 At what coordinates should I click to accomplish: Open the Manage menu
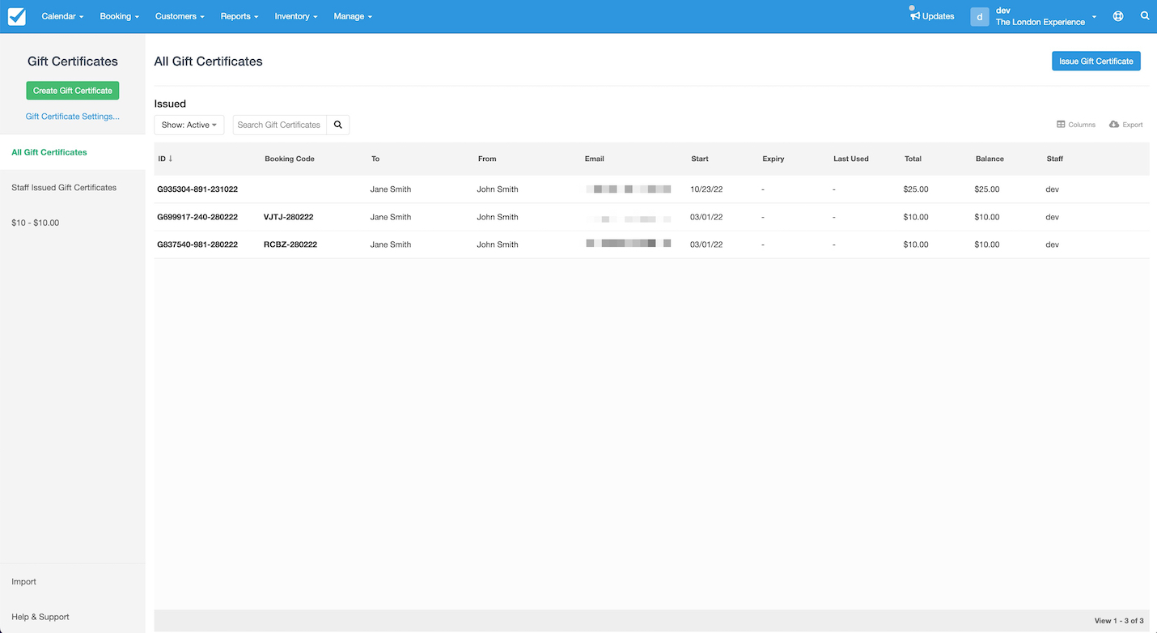click(353, 16)
